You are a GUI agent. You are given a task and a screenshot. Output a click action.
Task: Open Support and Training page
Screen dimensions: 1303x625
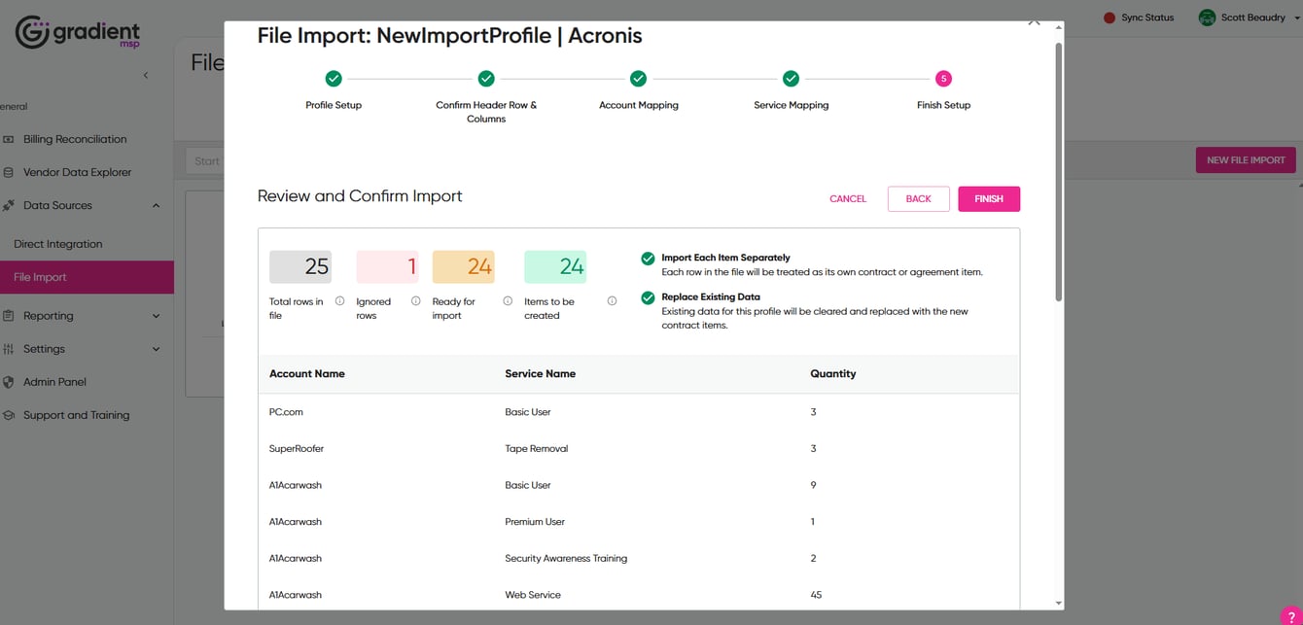coord(76,415)
